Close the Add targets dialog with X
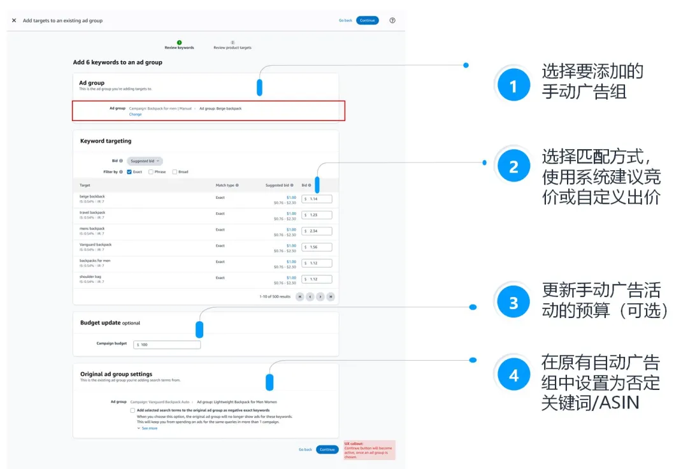 pyautogui.click(x=14, y=20)
